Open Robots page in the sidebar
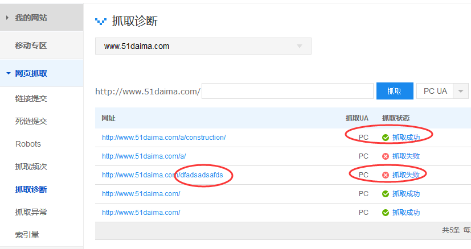 28,144
